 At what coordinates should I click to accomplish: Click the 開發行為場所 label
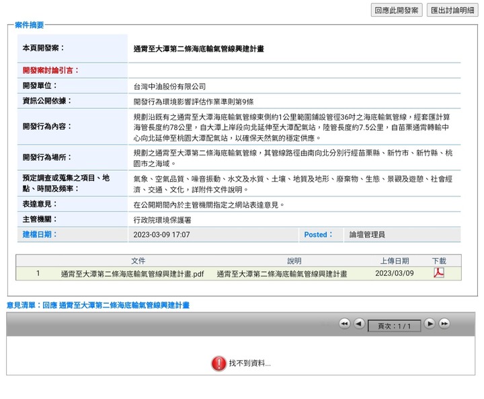coord(47,157)
